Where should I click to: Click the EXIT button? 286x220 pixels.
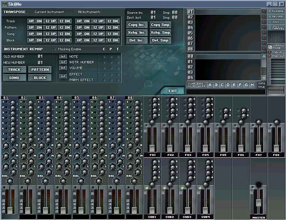click(x=173, y=91)
